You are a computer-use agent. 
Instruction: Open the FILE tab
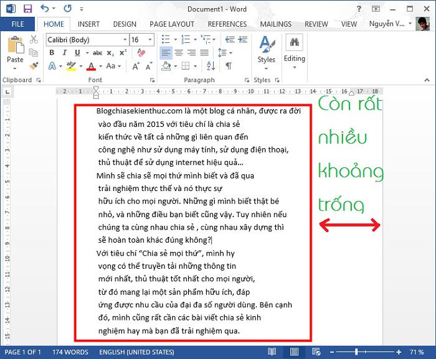click(x=17, y=24)
